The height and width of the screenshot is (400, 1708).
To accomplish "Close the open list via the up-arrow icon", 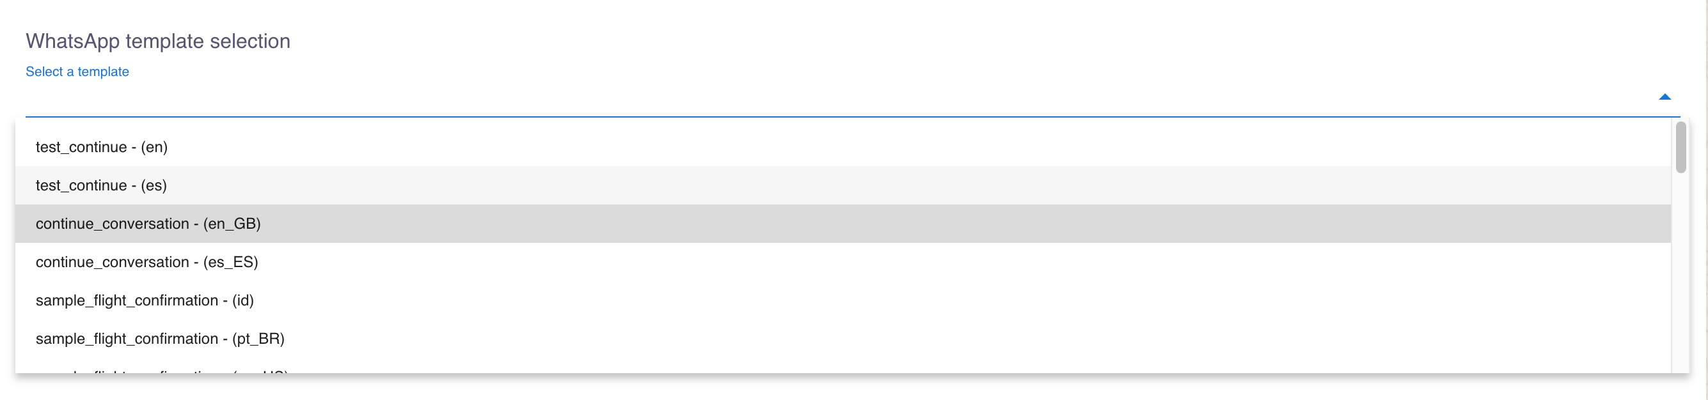I will coord(1665,97).
